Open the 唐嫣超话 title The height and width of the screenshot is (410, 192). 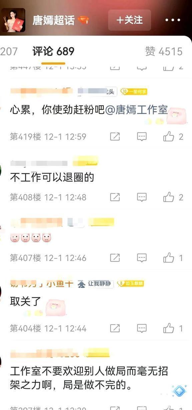53,20
